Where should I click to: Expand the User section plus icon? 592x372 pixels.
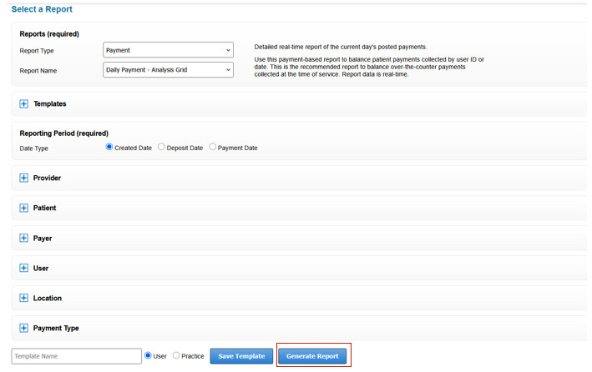[x=24, y=269]
